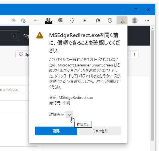Minimize the browser window
The height and width of the screenshot is (151, 159).
pyautogui.click(x=123, y=10)
